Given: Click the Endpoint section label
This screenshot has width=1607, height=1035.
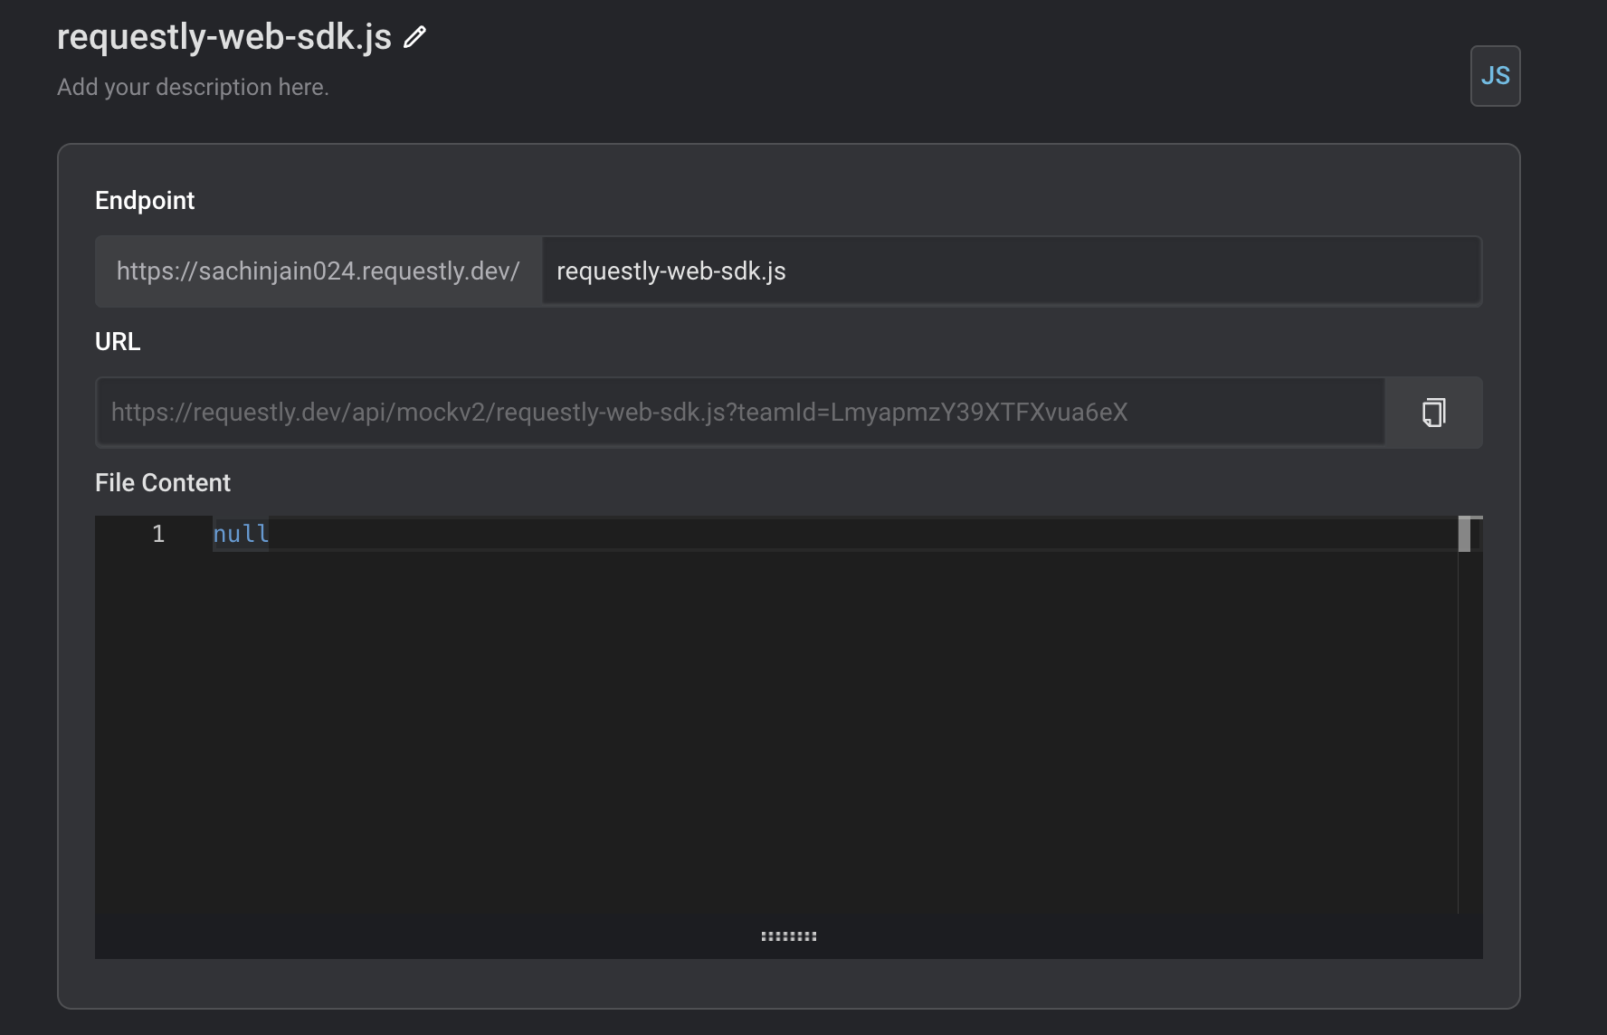Looking at the screenshot, I should click(145, 200).
